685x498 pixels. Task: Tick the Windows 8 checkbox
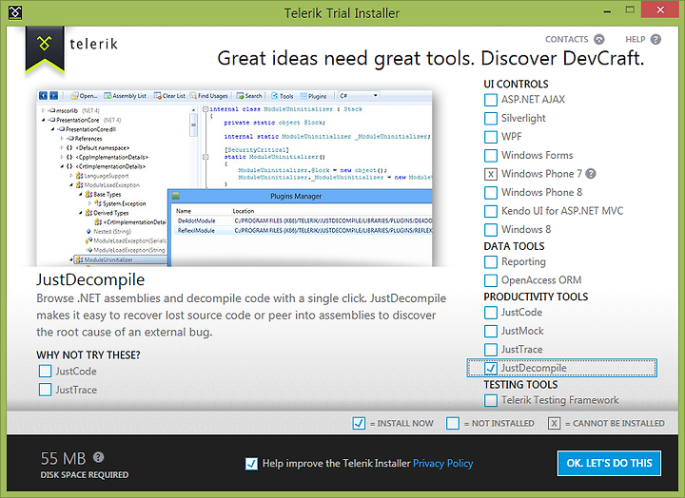pos(491,230)
